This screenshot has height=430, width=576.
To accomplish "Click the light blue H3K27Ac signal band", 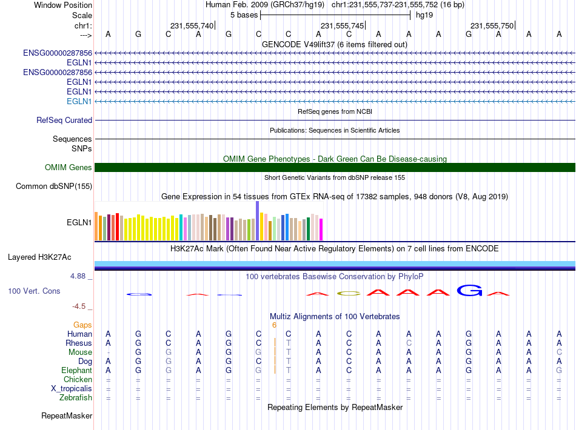I will coord(335,263).
